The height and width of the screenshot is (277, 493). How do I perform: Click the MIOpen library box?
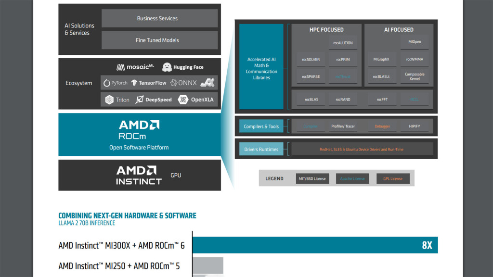(415, 42)
